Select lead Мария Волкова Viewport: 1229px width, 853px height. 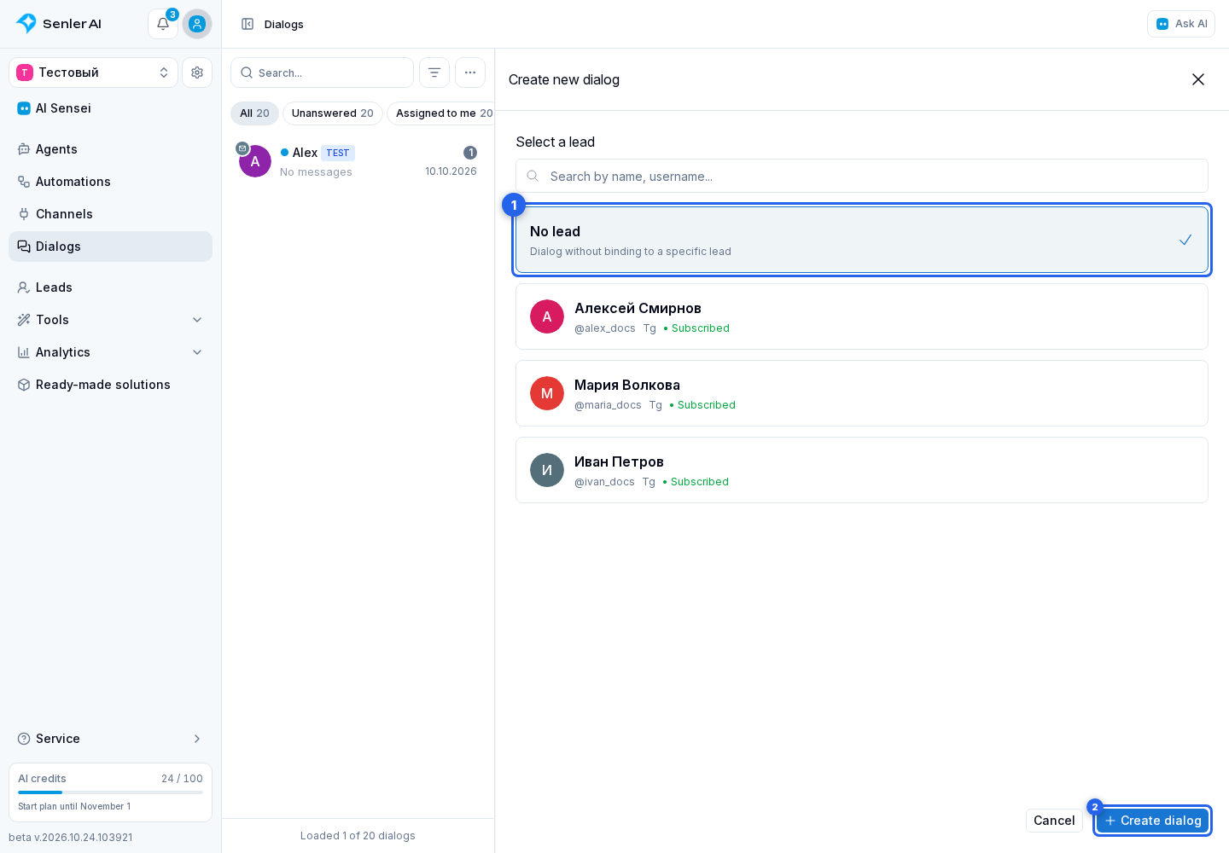(862, 393)
